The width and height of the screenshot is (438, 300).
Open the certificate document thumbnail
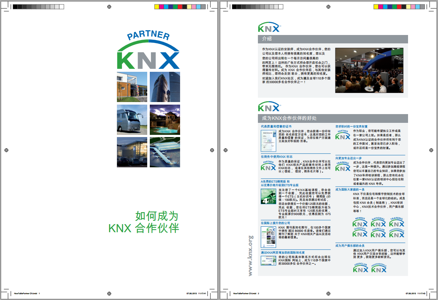[268, 140]
